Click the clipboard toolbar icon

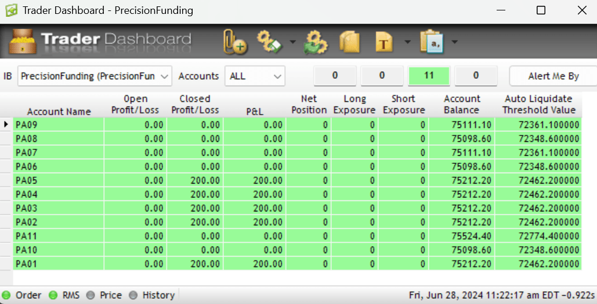[432, 42]
